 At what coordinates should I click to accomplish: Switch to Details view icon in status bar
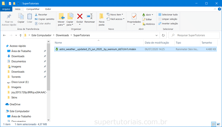tap(213, 124)
